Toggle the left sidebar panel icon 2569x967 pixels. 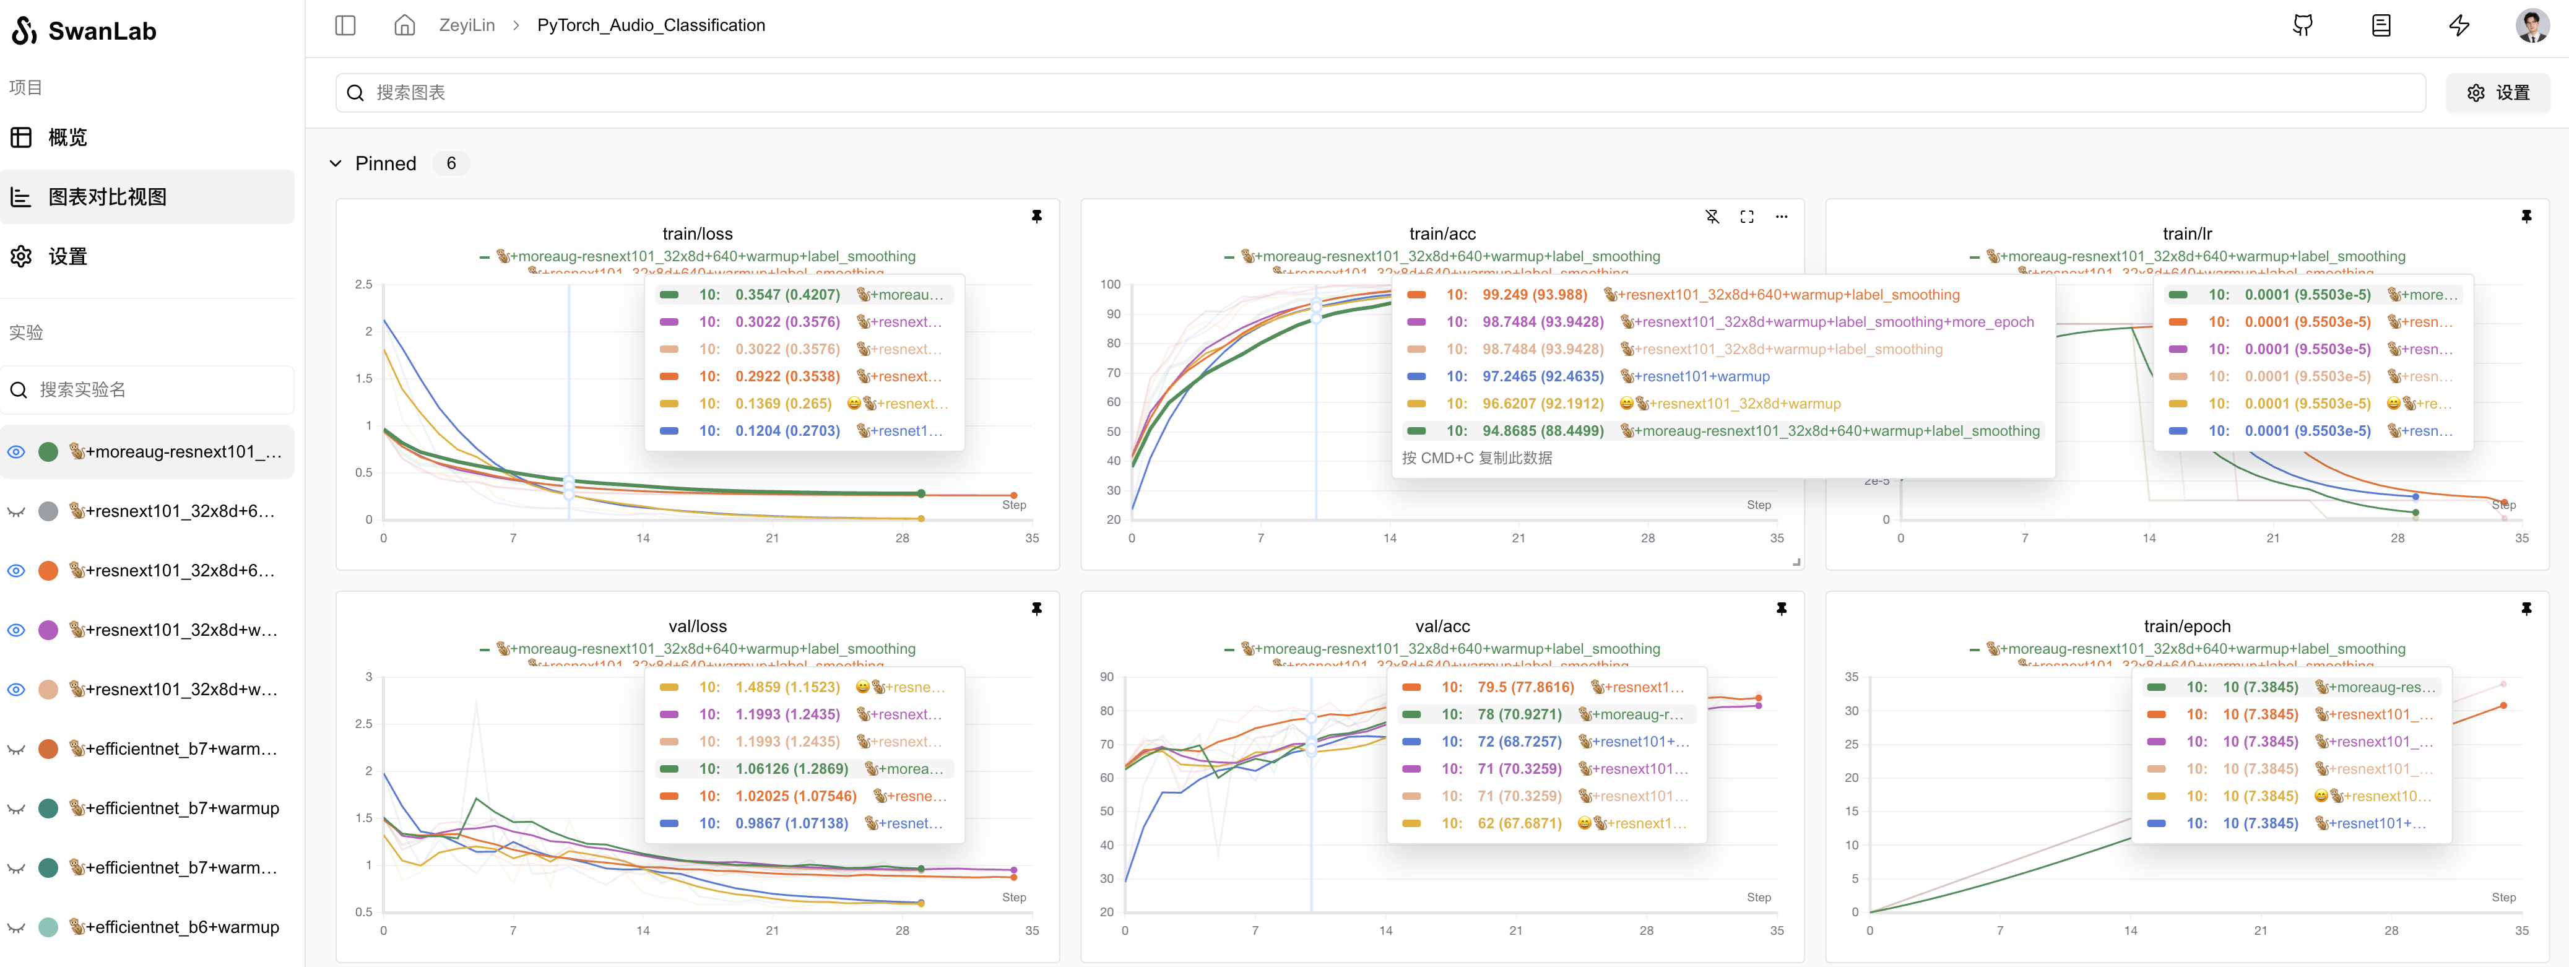coord(345,25)
